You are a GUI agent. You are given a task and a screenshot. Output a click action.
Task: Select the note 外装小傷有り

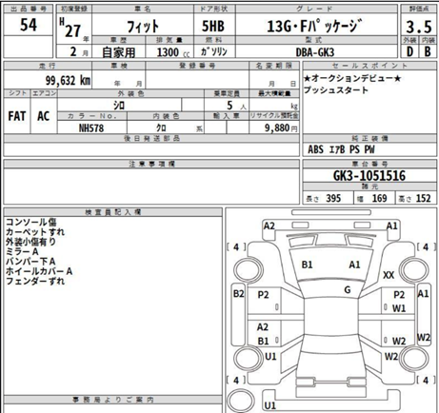[30, 242]
